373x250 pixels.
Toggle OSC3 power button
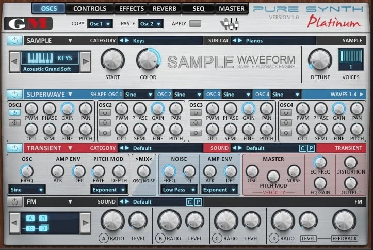pos(196,113)
